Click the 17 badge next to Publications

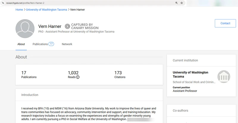(51, 44)
